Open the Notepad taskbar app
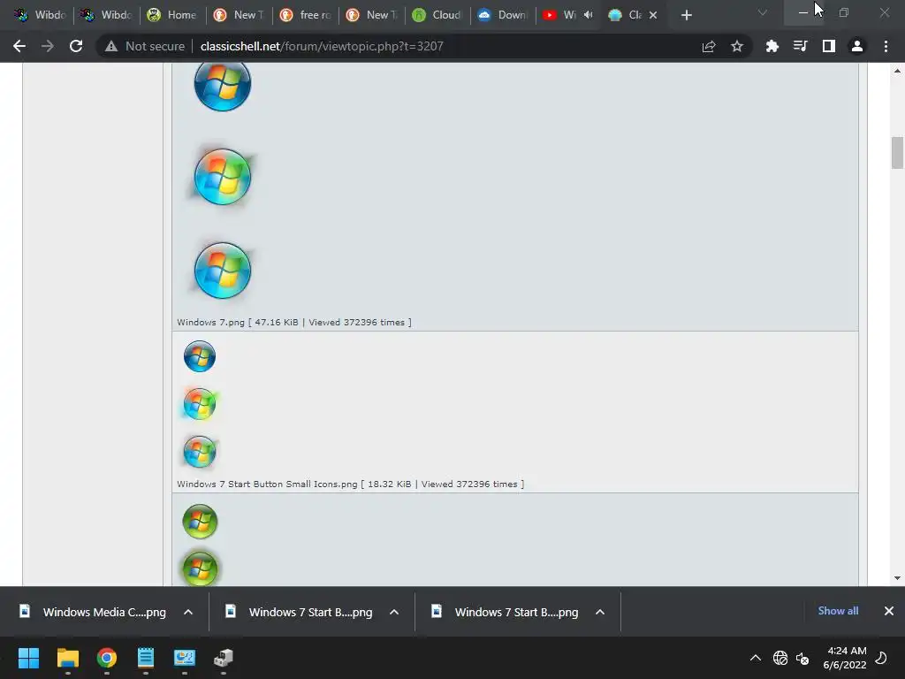 pos(146,658)
